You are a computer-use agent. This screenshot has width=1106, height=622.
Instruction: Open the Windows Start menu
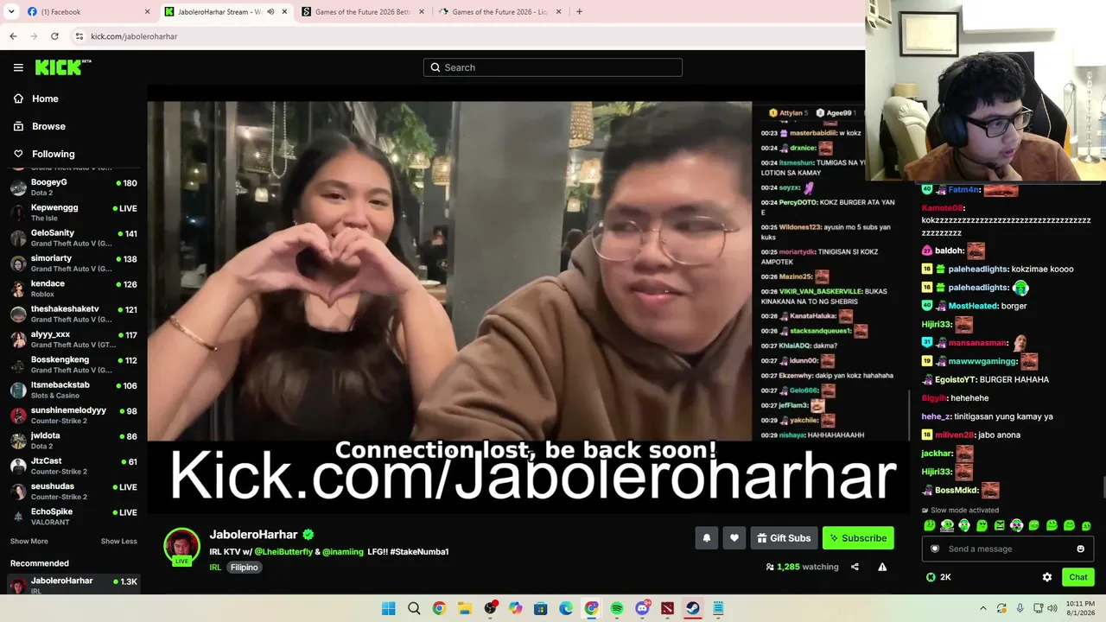(x=389, y=608)
